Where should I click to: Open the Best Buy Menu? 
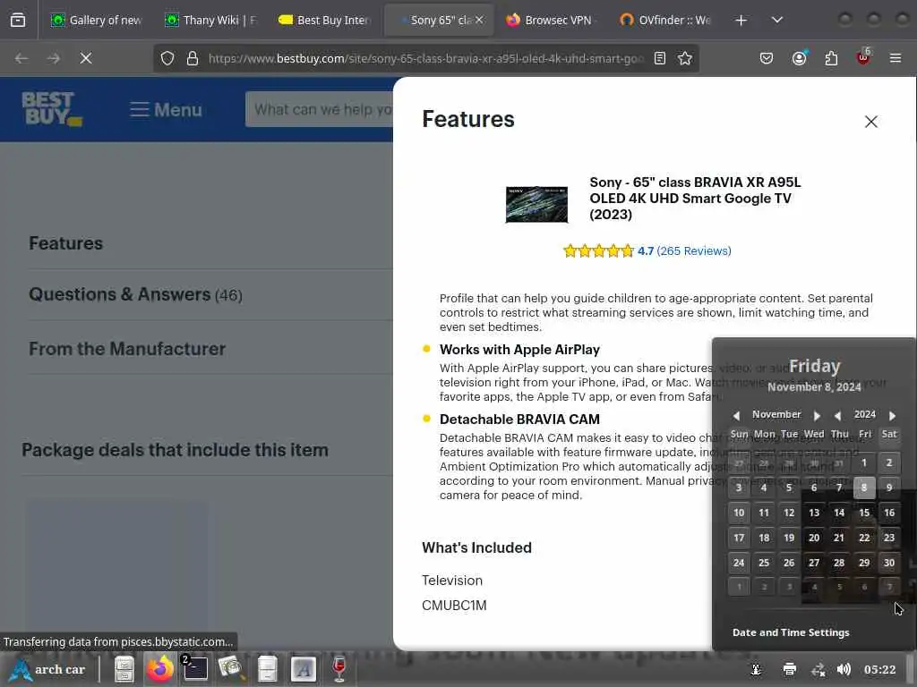click(x=166, y=109)
